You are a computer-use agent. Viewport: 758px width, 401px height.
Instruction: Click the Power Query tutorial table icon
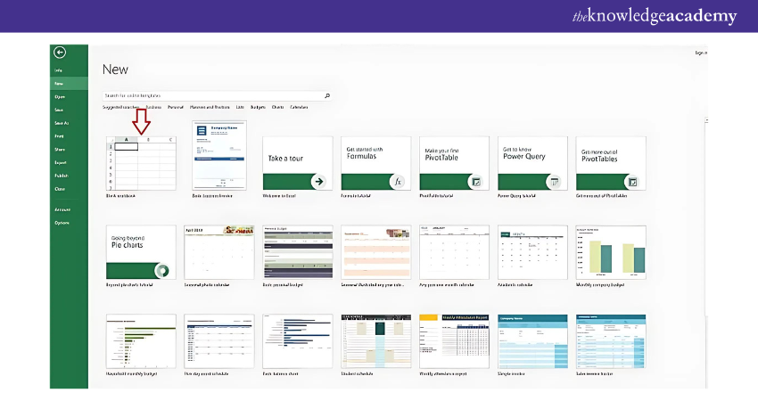(554, 181)
